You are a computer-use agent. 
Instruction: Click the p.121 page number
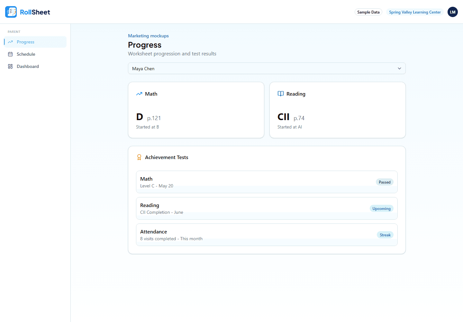(154, 118)
